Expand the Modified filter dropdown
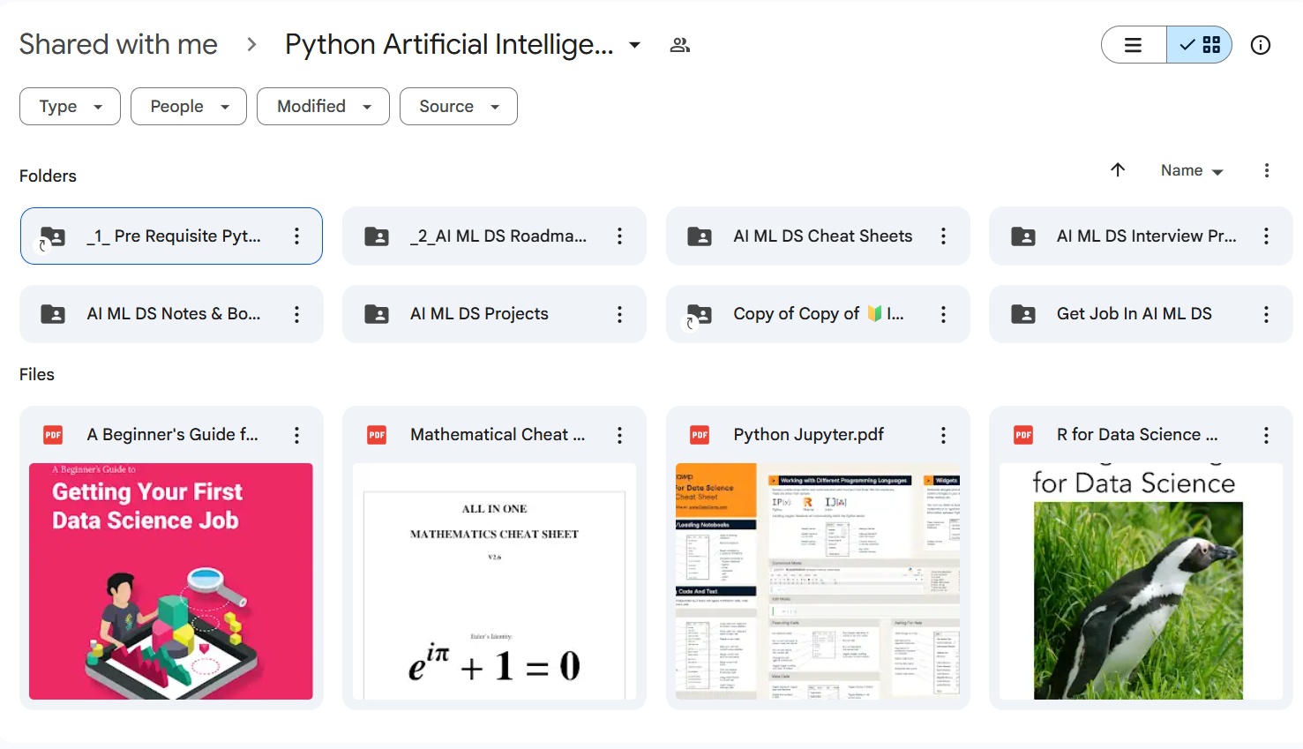This screenshot has width=1303, height=749. tap(323, 107)
